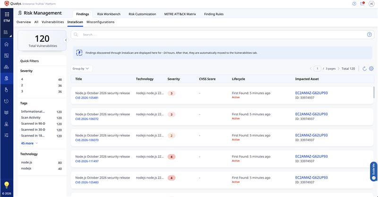Open CVE-2026-111497 link

click(x=87, y=161)
